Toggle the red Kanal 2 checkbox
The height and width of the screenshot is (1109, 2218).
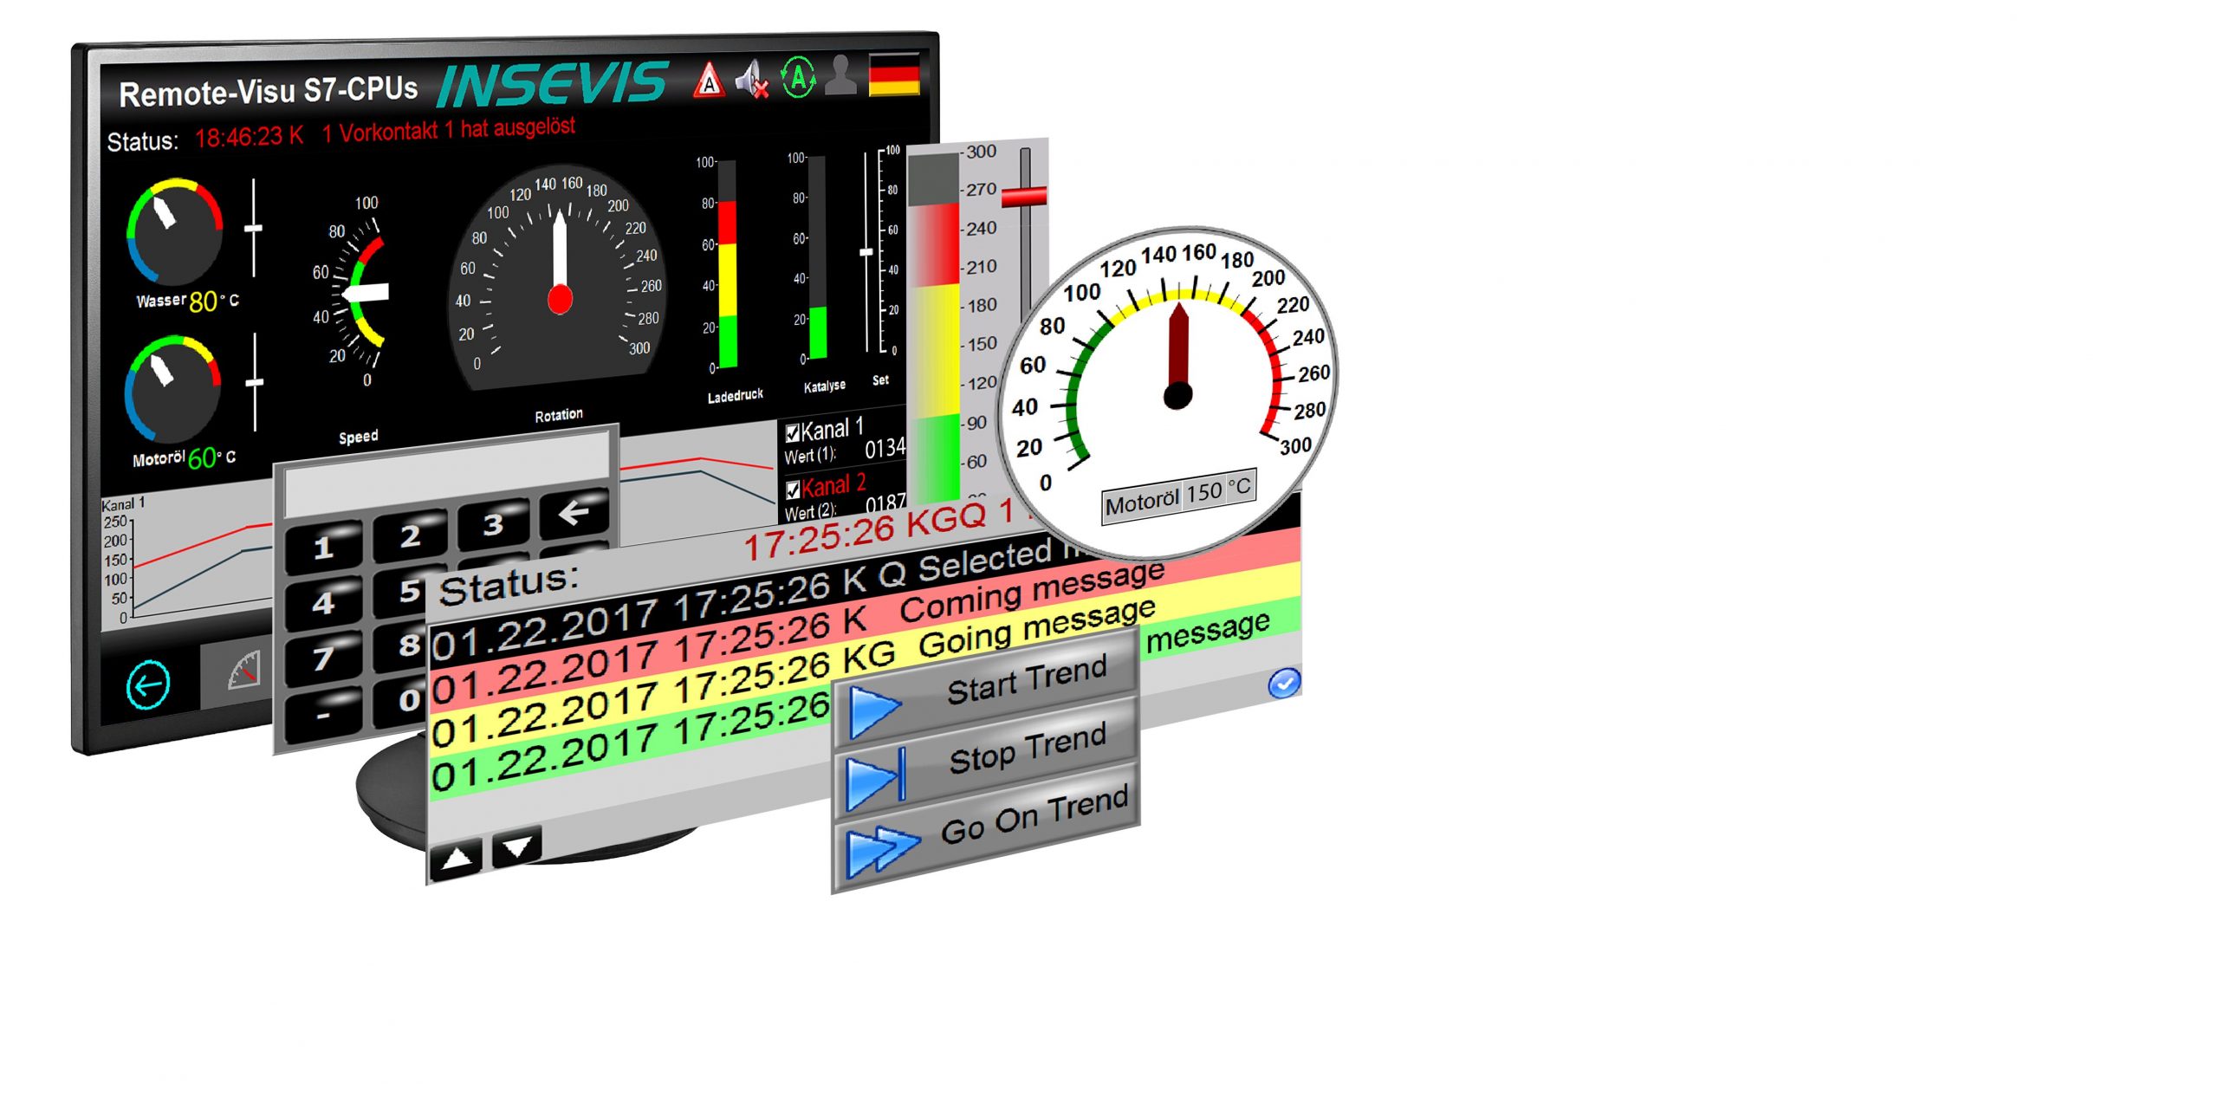point(793,490)
